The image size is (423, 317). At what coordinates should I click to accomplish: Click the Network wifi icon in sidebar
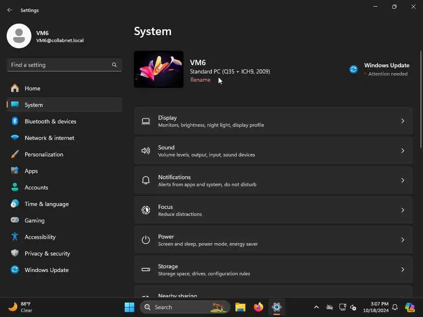click(15, 137)
